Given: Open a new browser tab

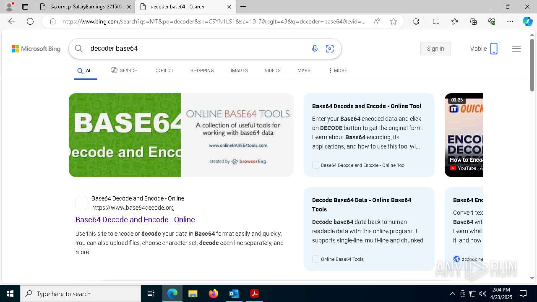Looking at the screenshot, I should 243,7.
